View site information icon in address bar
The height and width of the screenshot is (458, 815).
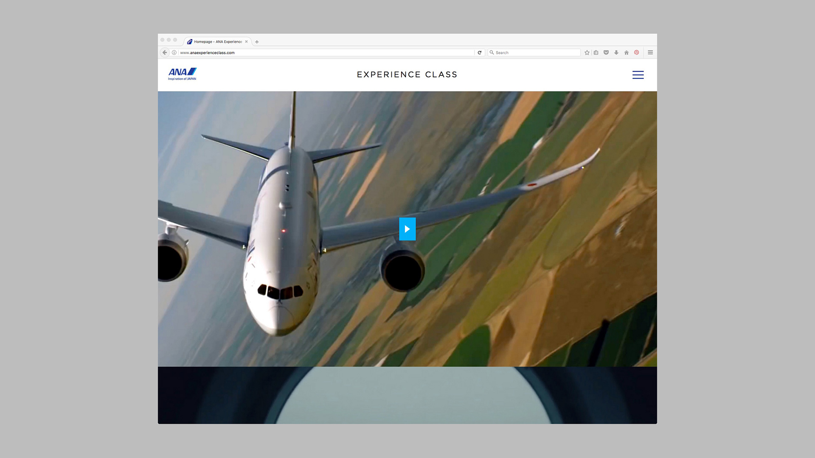point(174,53)
